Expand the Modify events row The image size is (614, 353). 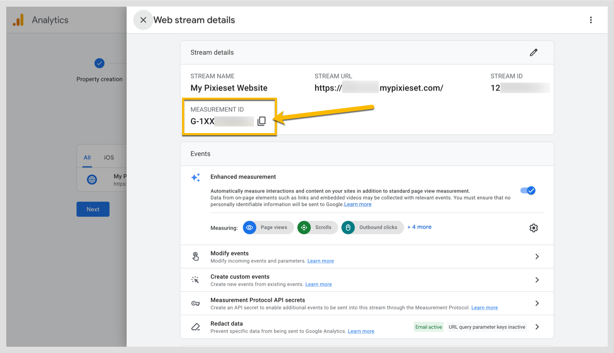[x=537, y=256]
